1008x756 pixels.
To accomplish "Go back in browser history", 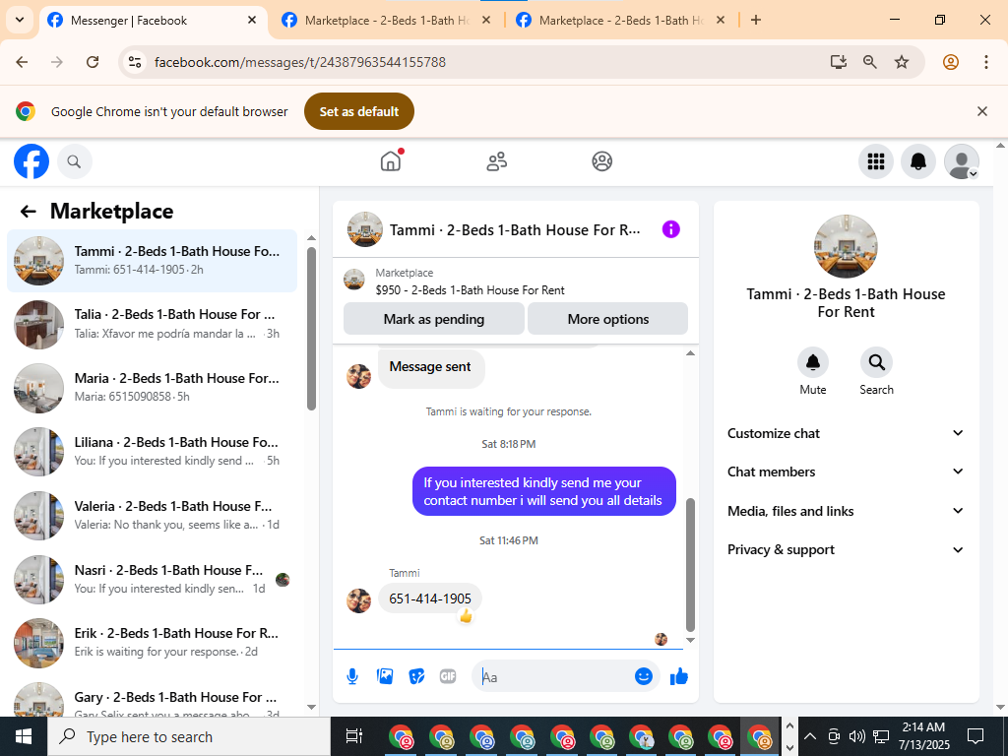I will pos(22,62).
